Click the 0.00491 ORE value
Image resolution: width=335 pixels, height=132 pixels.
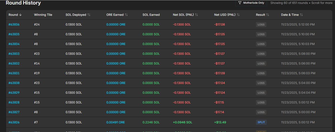pyautogui.click(x=116, y=122)
